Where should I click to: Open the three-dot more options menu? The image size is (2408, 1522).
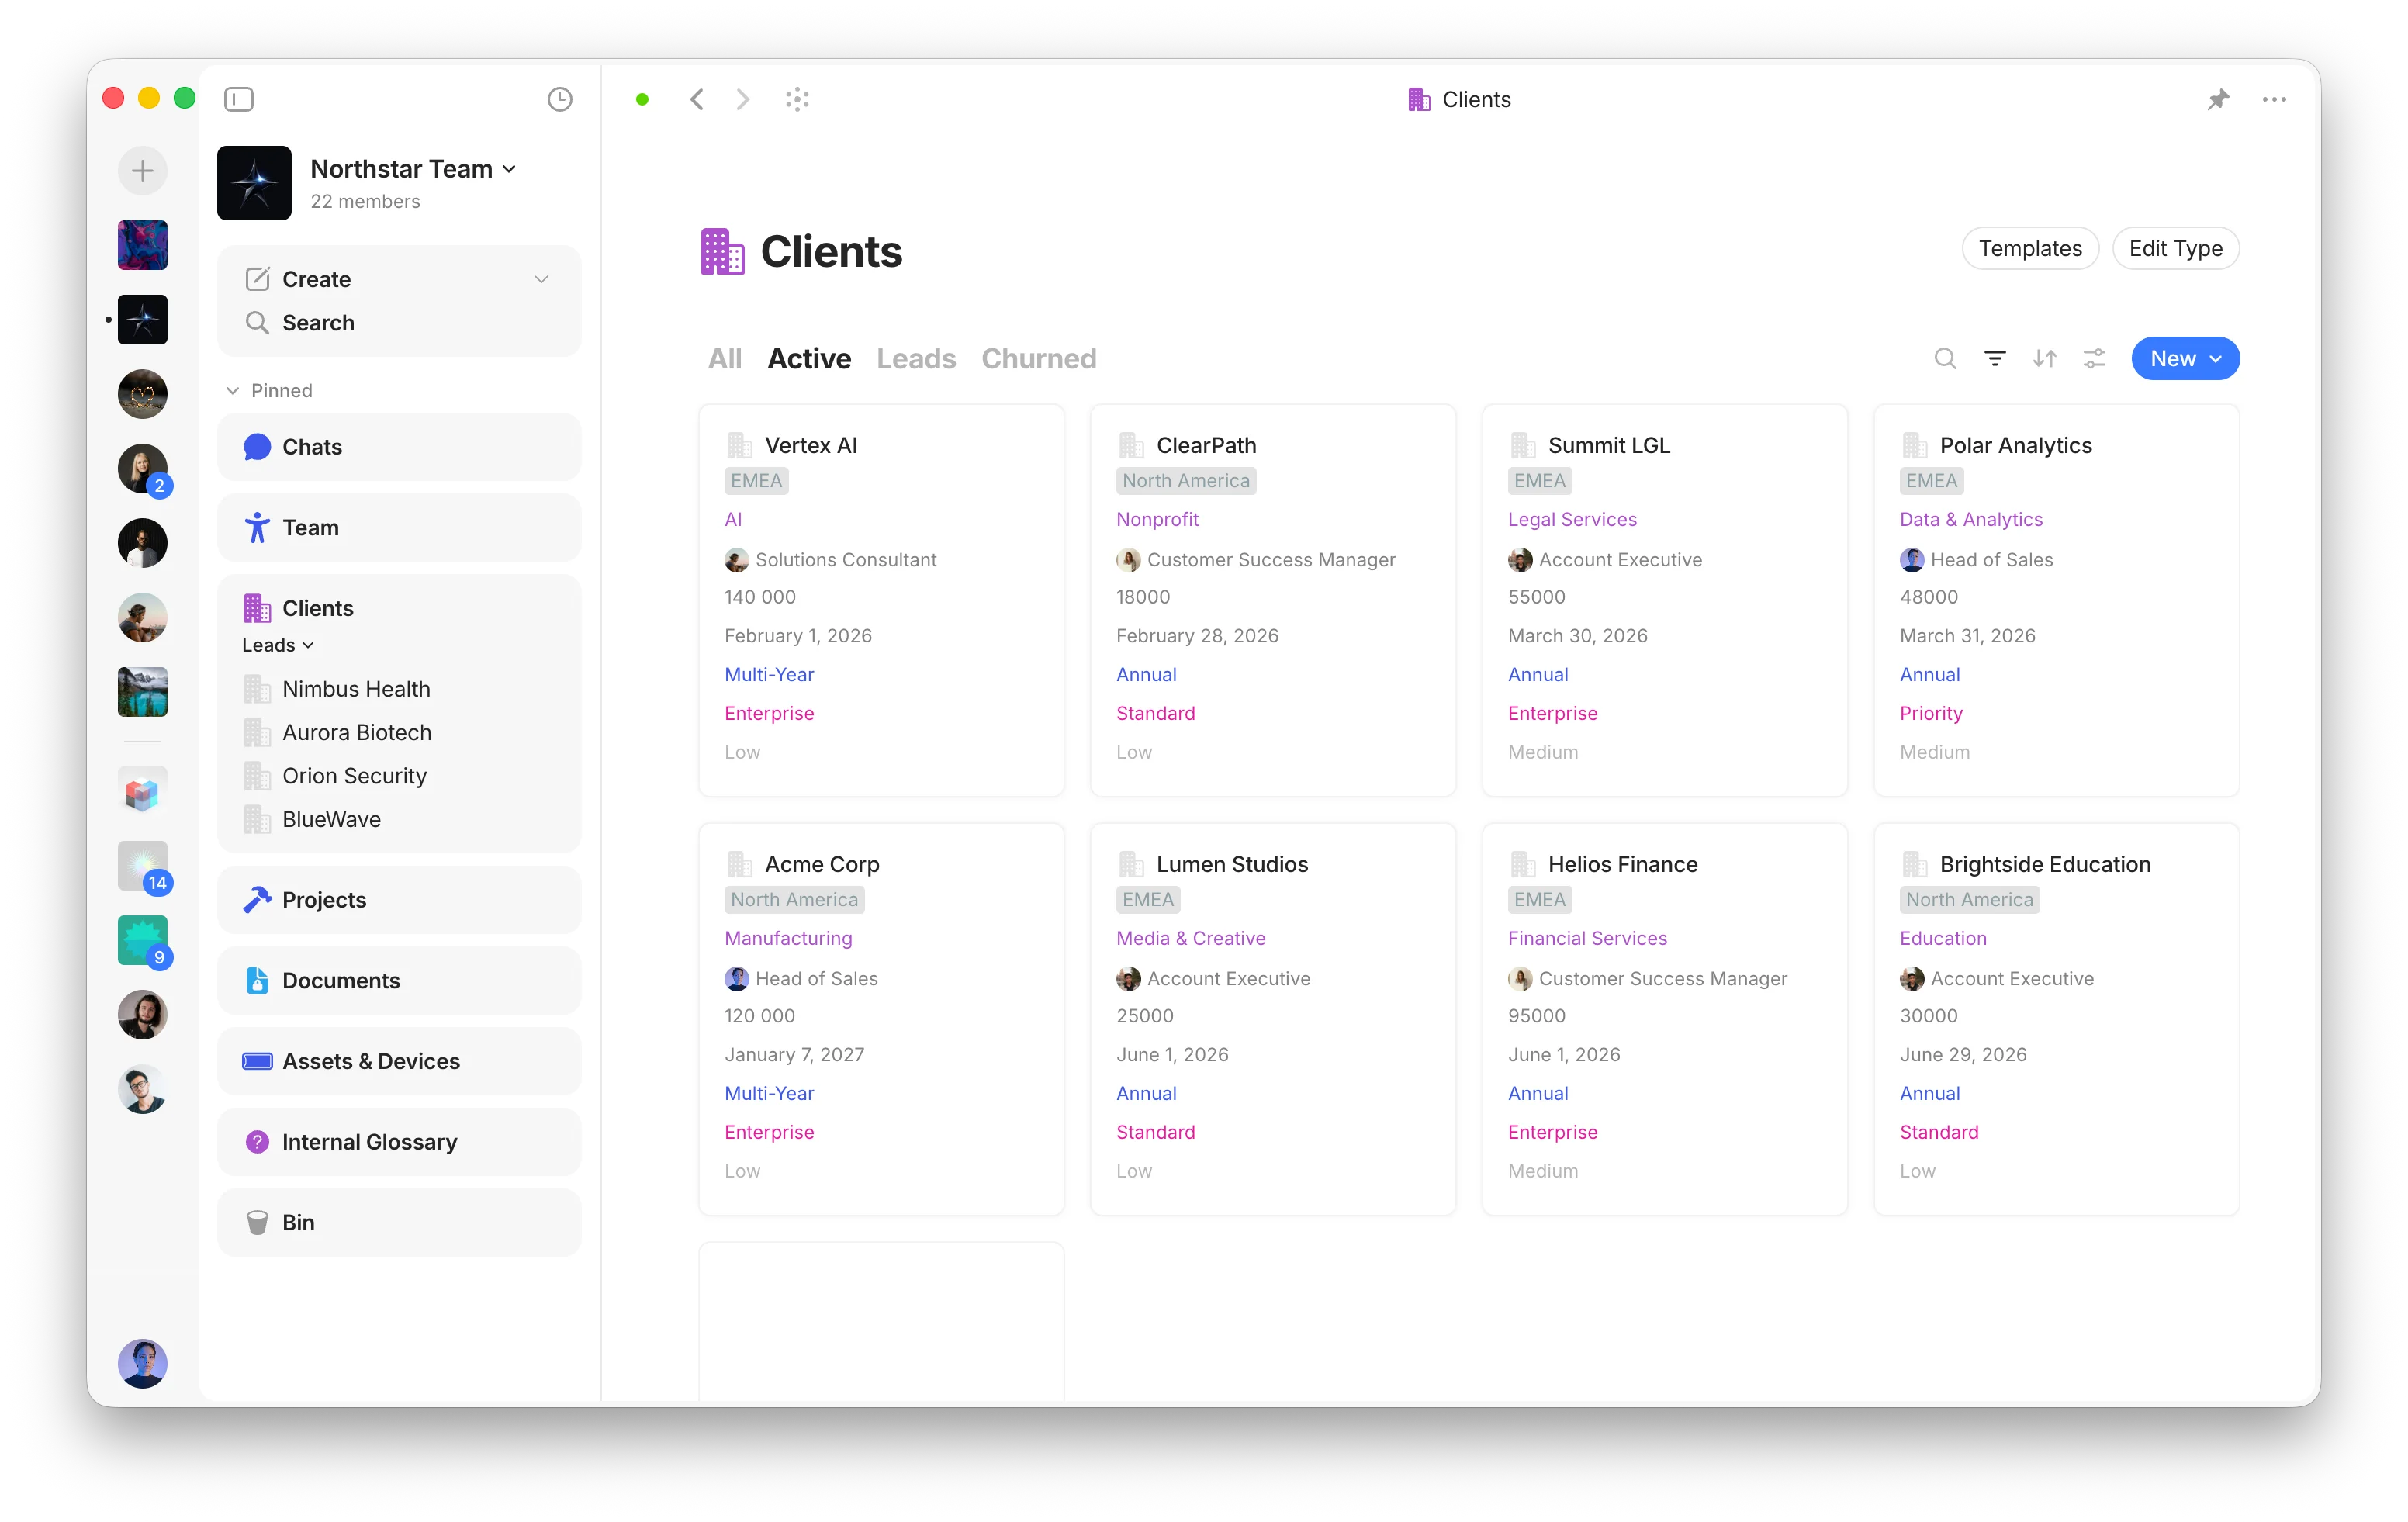[x=2274, y=99]
